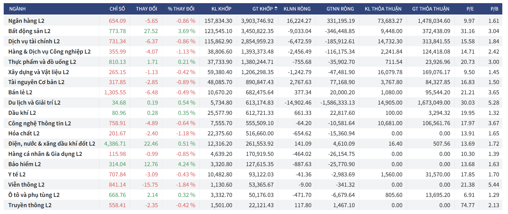Click the Bán lẻ L2 sector name
The image size is (508, 214).
20,92
